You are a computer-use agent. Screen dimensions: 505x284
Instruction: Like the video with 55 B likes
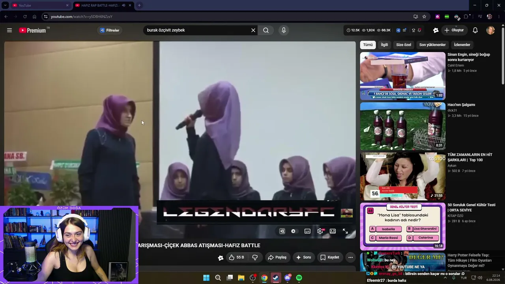(x=236, y=258)
